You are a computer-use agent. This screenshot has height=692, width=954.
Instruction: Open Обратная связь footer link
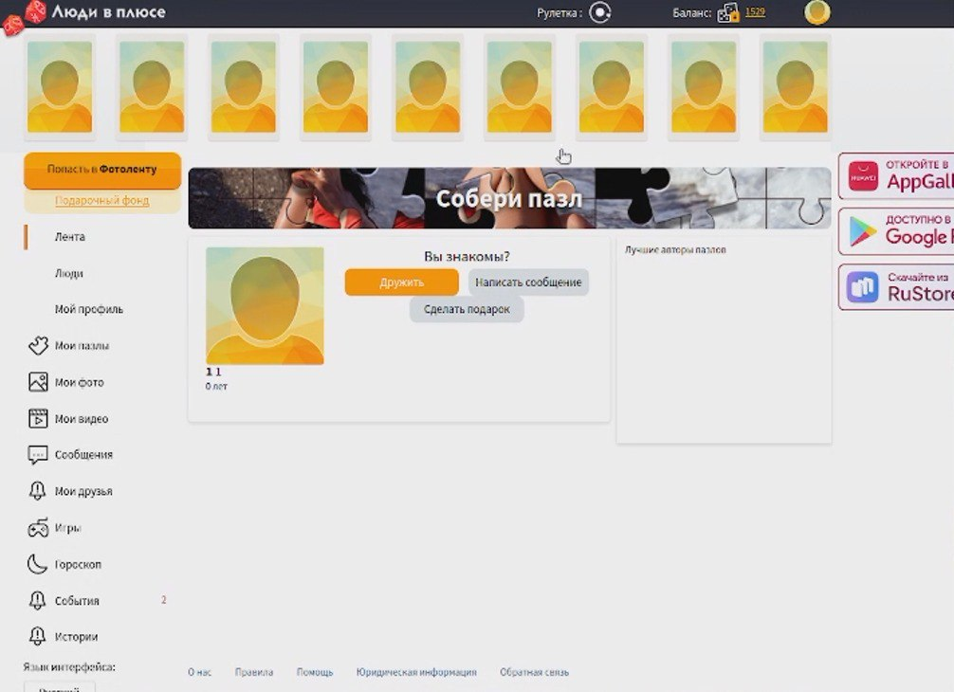[534, 672]
